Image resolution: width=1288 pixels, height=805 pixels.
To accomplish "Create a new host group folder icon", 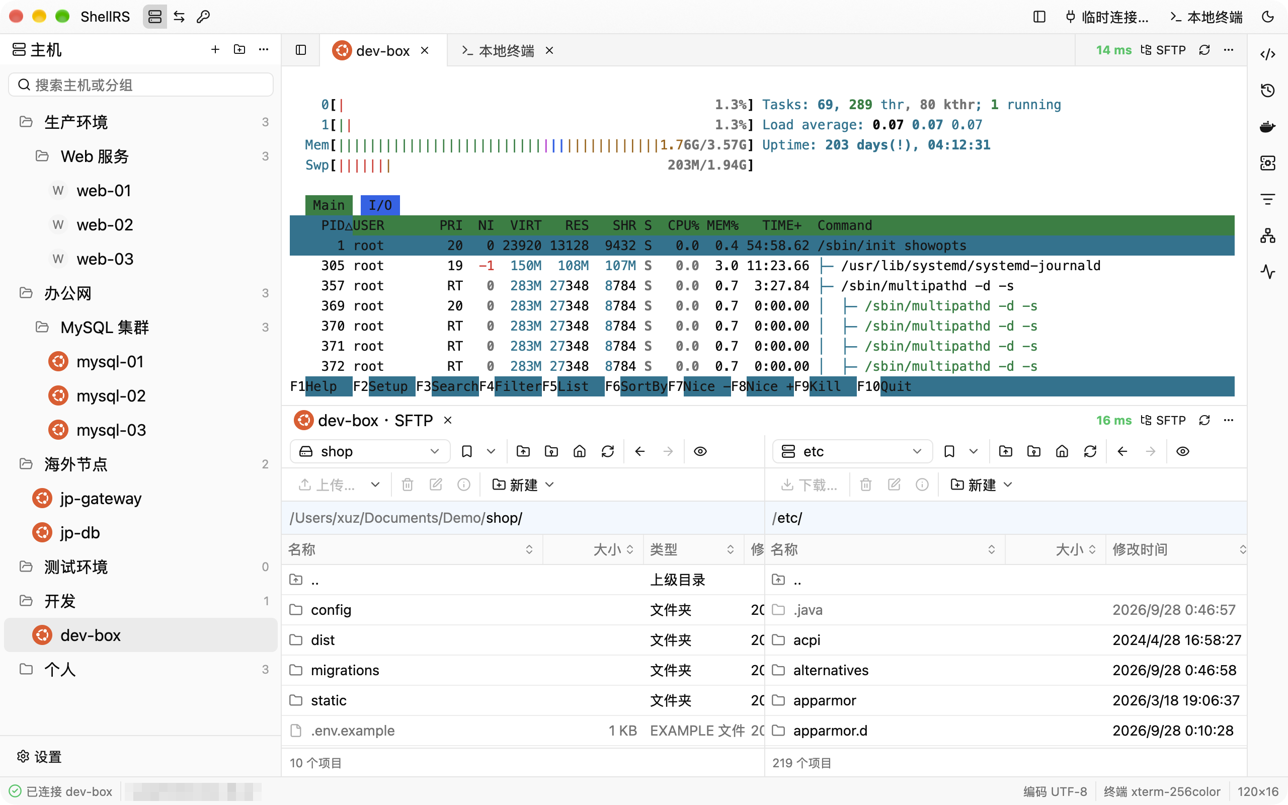I will click(x=239, y=49).
